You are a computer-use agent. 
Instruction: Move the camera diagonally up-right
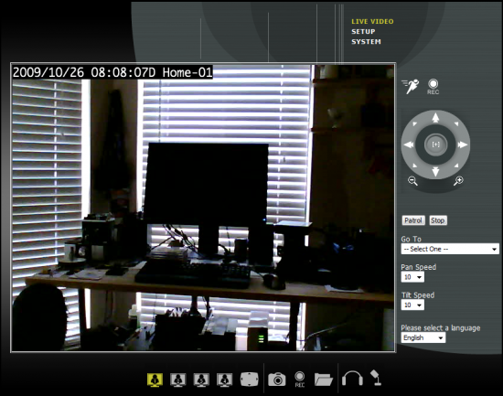pos(456,123)
